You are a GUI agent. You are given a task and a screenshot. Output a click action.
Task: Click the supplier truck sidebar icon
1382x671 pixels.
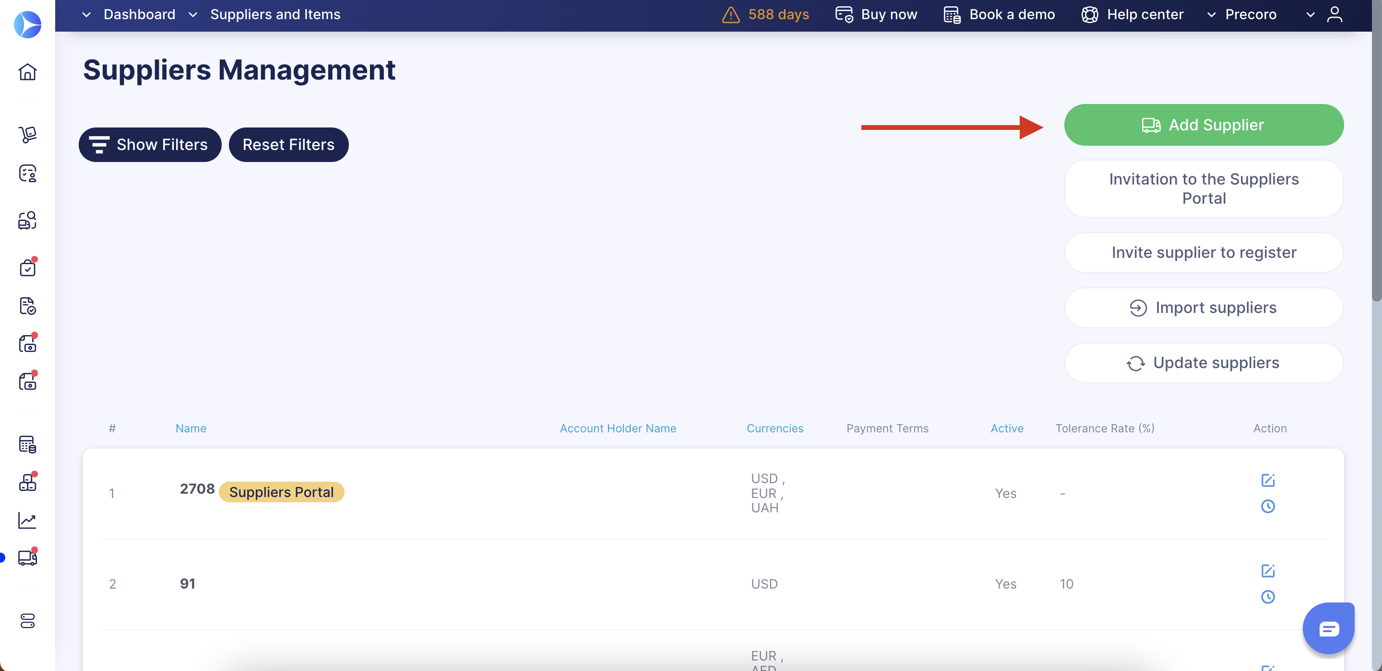click(x=27, y=558)
